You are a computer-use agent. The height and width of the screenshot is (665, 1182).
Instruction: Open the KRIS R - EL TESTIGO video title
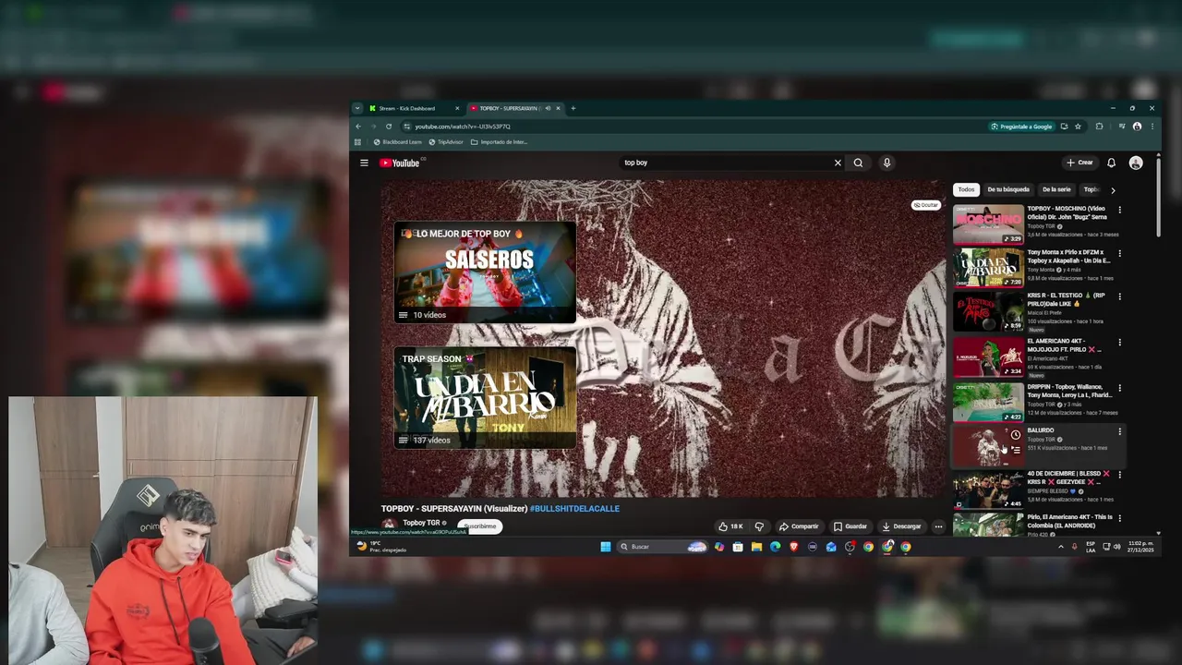[x=1067, y=299]
